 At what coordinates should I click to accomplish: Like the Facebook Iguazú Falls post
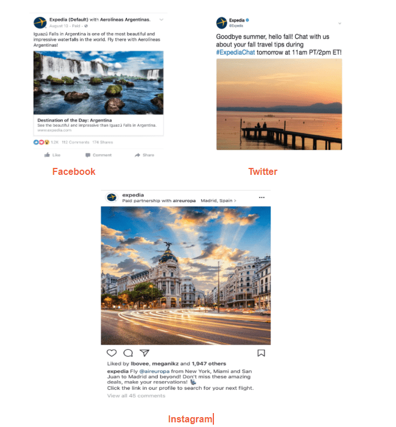tap(52, 155)
